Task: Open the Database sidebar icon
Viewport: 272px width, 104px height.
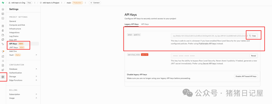Action: 3,26
